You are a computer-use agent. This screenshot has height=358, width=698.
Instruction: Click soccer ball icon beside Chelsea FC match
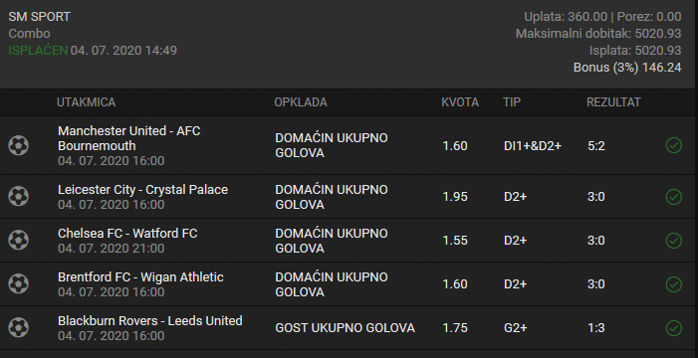(x=18, y=240)
